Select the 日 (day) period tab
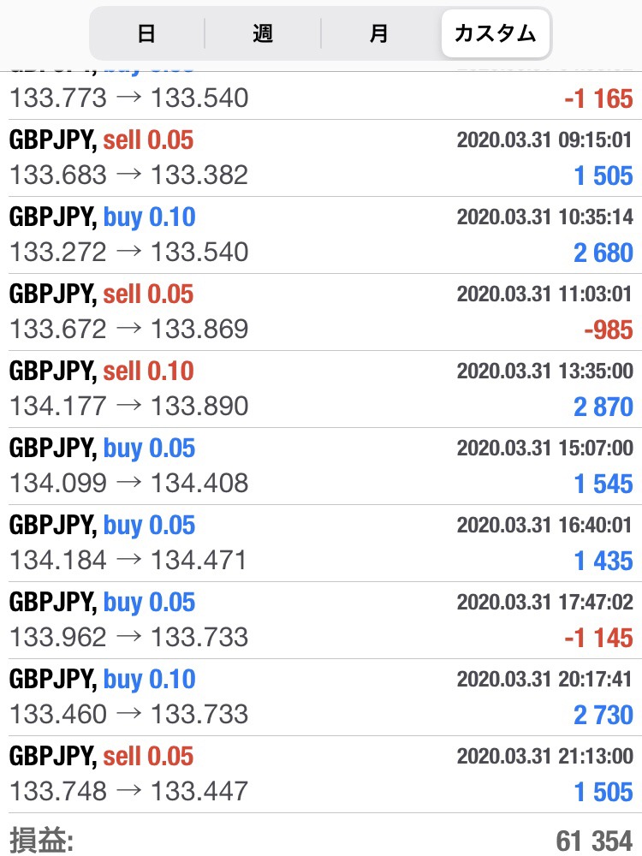Screen dimensions: 642x856 click(146, 33)
